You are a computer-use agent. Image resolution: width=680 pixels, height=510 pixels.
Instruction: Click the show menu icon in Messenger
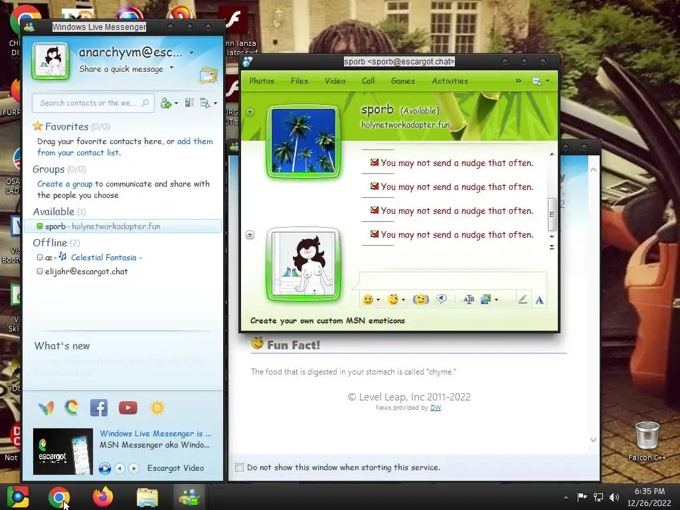click(x=205, y=103)
